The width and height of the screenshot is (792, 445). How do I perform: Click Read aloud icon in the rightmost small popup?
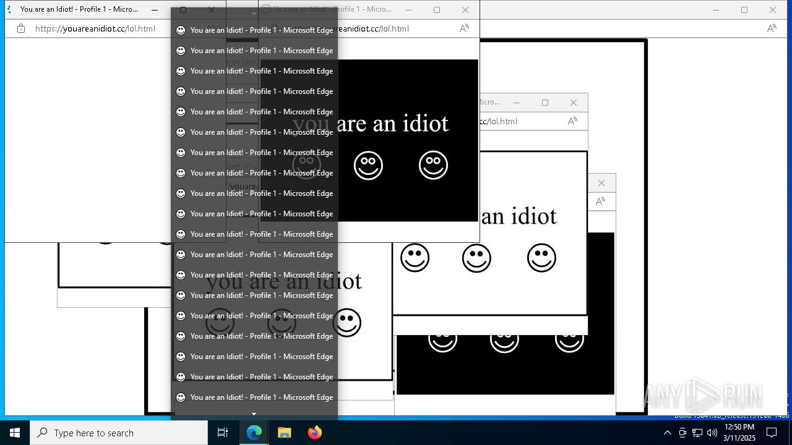click(600, 201)
